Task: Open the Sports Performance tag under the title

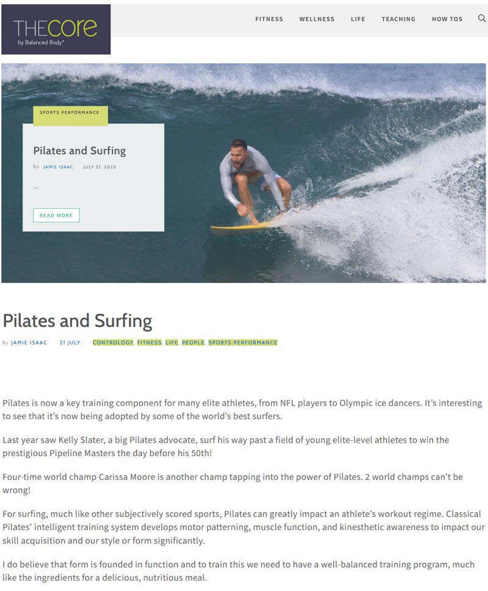Action: pyautogui.click(x=242, y=343)
